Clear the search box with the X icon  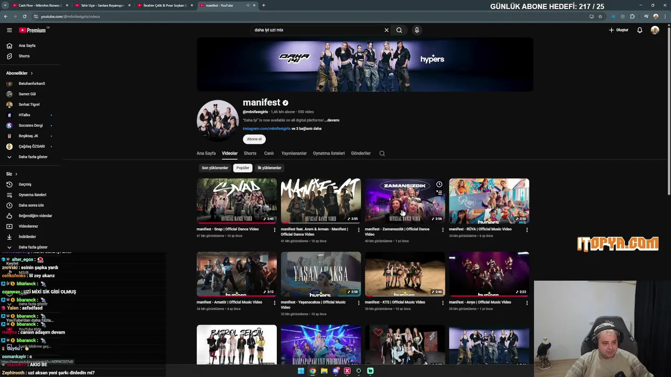pos(386,30)
